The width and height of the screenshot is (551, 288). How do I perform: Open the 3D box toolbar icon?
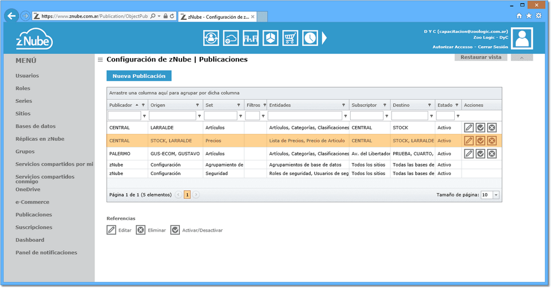click(x=270, y=38)
